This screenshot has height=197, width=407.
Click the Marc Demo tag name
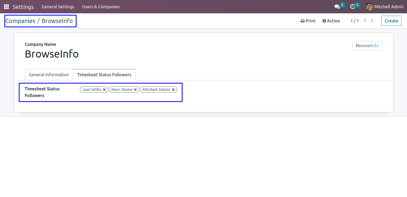tap(122, 90)
